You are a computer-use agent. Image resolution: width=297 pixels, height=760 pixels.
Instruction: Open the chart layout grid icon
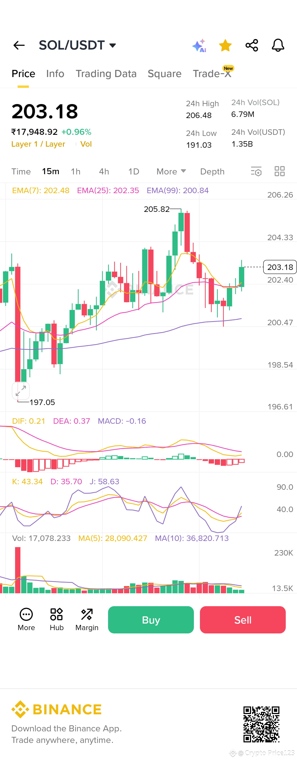[279, 171]
